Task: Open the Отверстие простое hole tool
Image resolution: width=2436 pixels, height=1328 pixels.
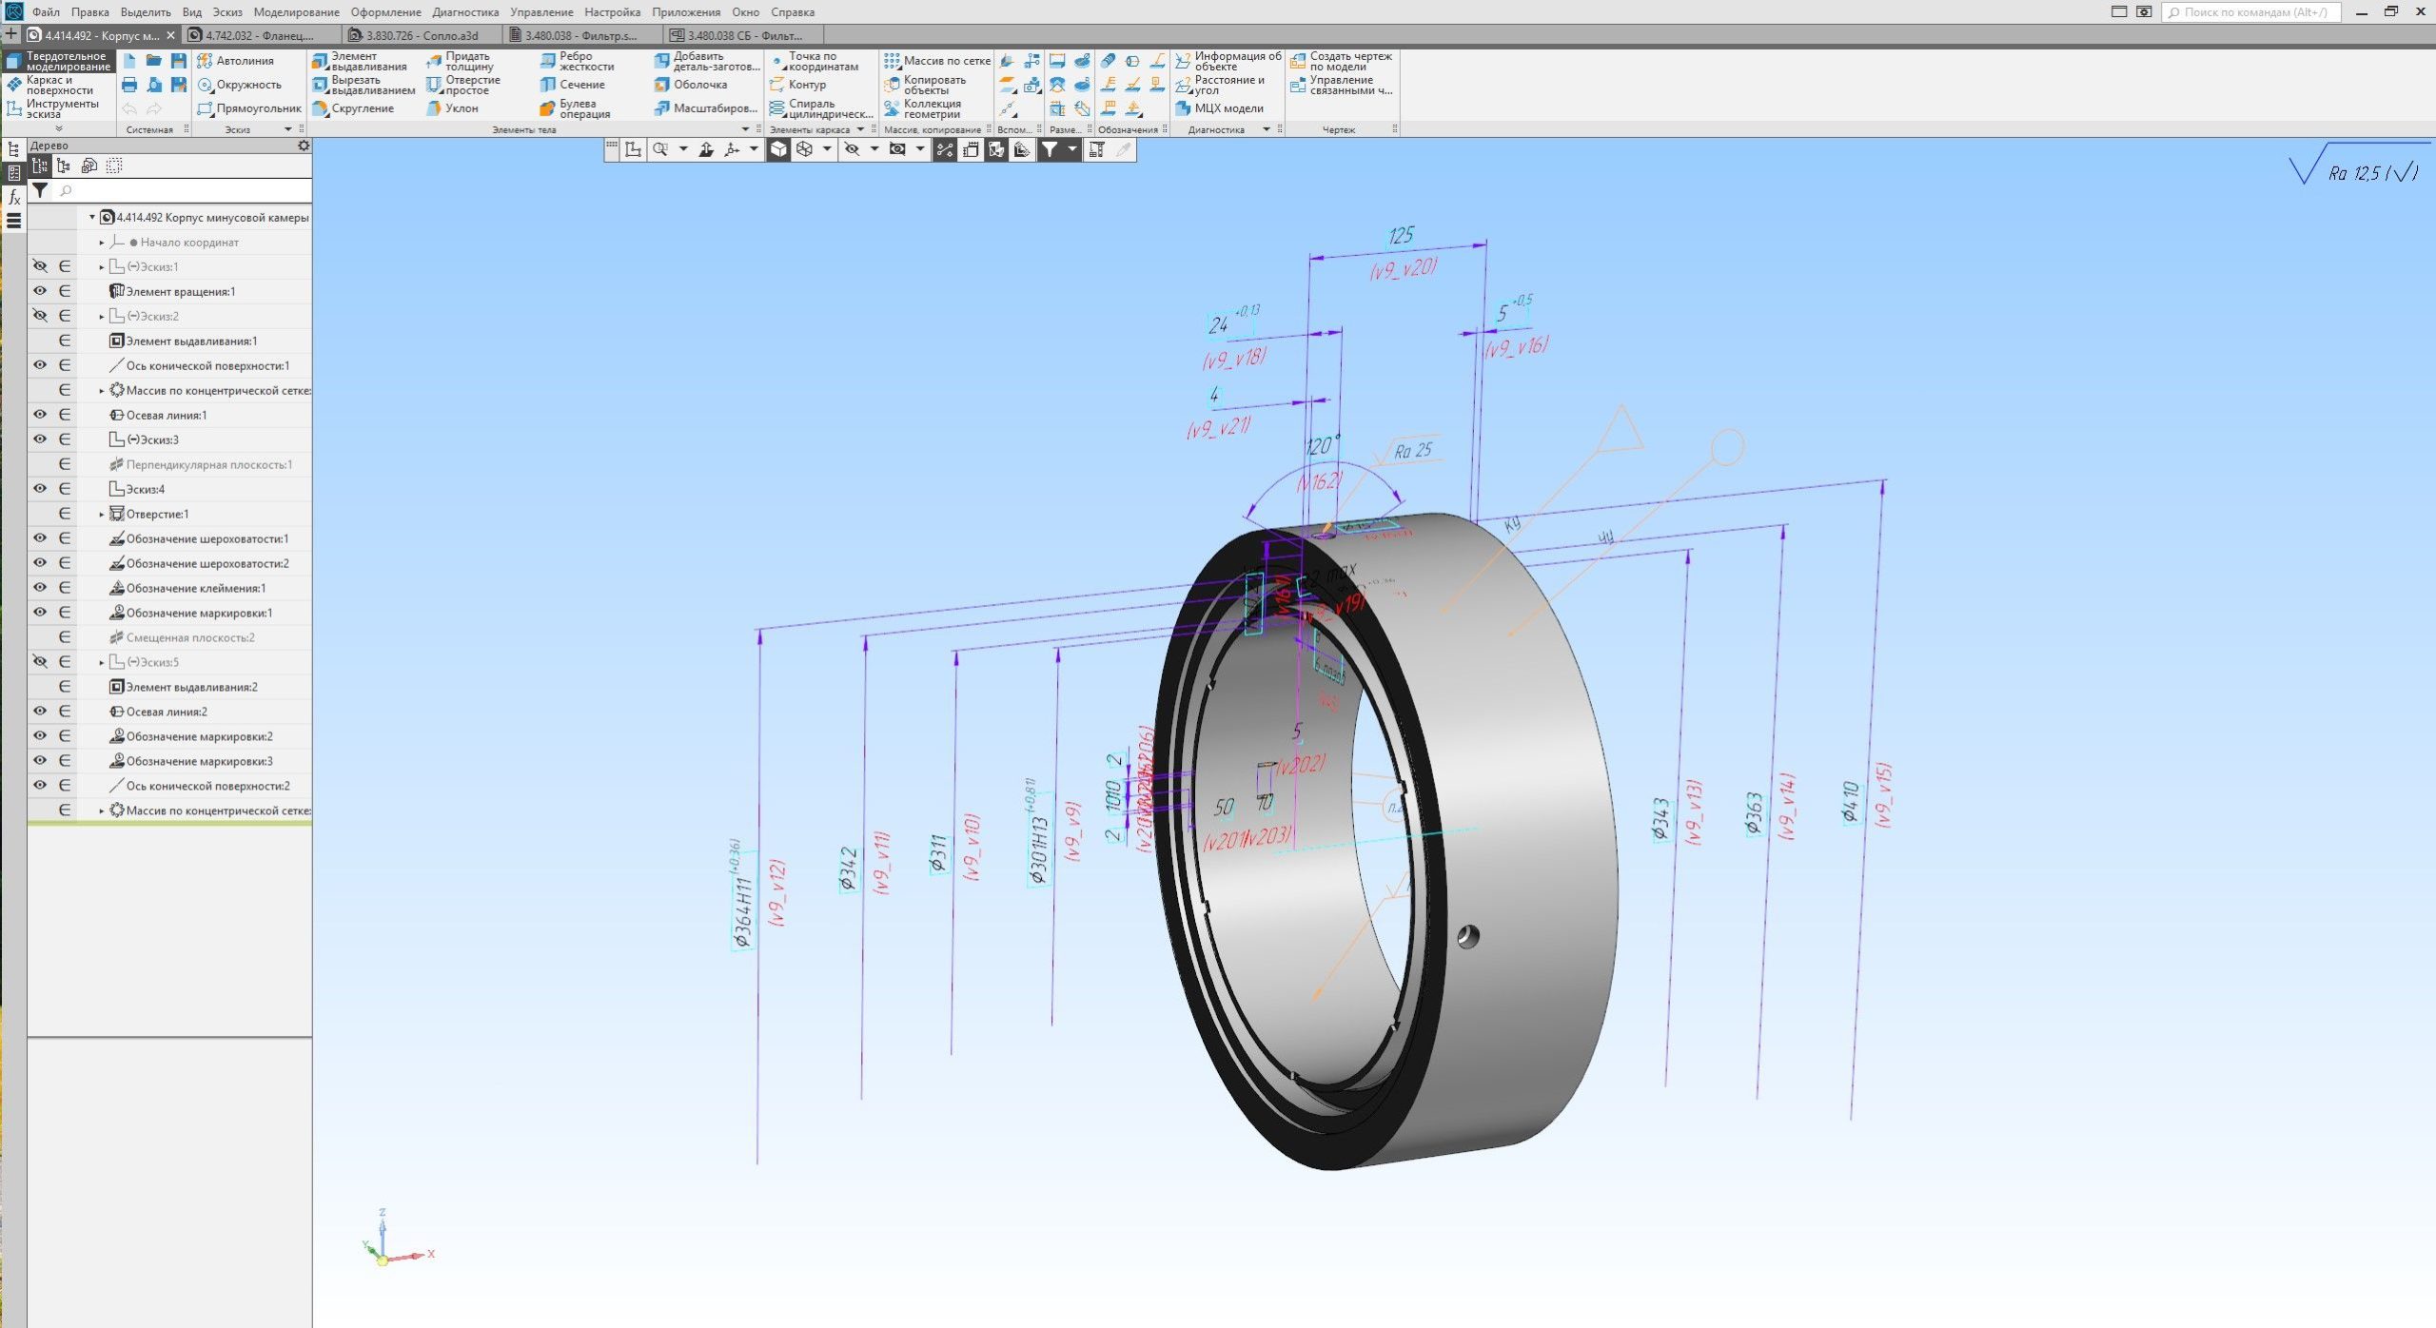Action: pos(435,85)
